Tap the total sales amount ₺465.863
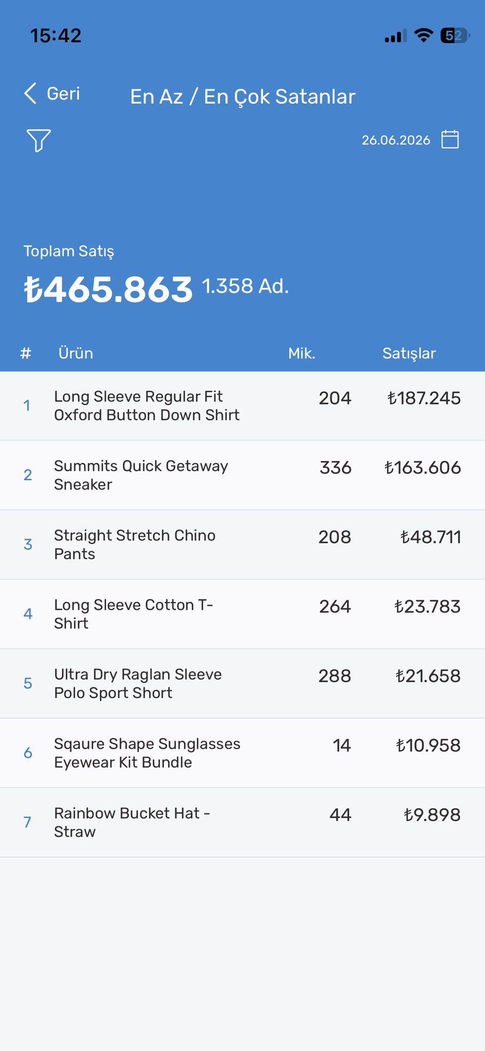Image resolution: width=485 pixels, height=1051 pixels. pos(108,289)
